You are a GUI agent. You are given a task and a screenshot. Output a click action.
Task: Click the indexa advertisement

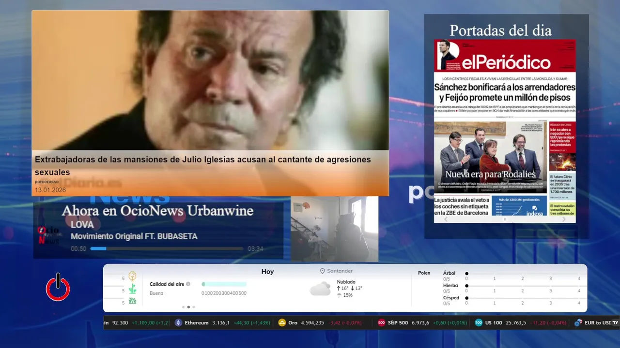coord(519,206)
